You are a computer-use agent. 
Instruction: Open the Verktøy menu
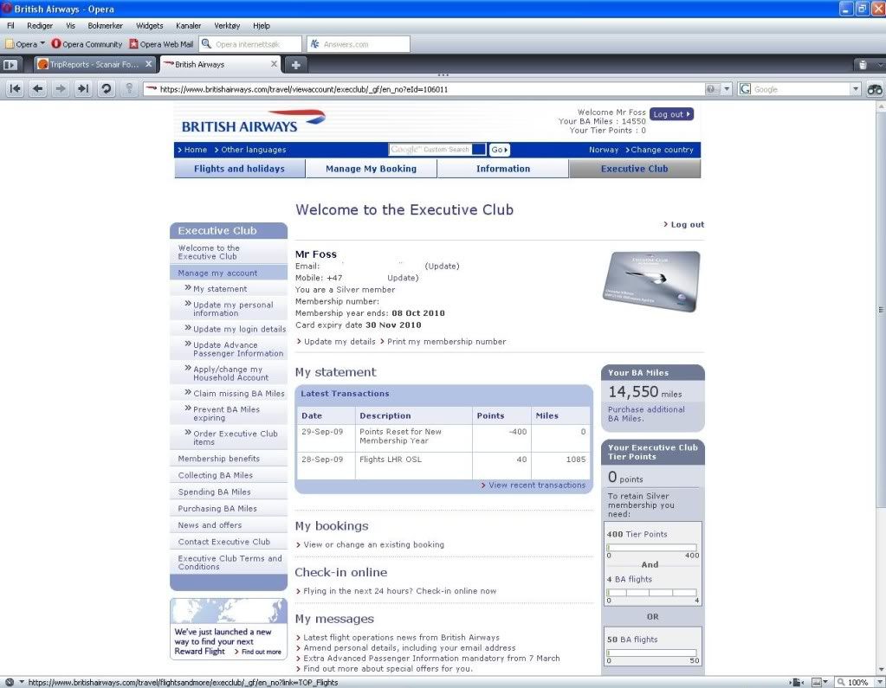(227, 25)
